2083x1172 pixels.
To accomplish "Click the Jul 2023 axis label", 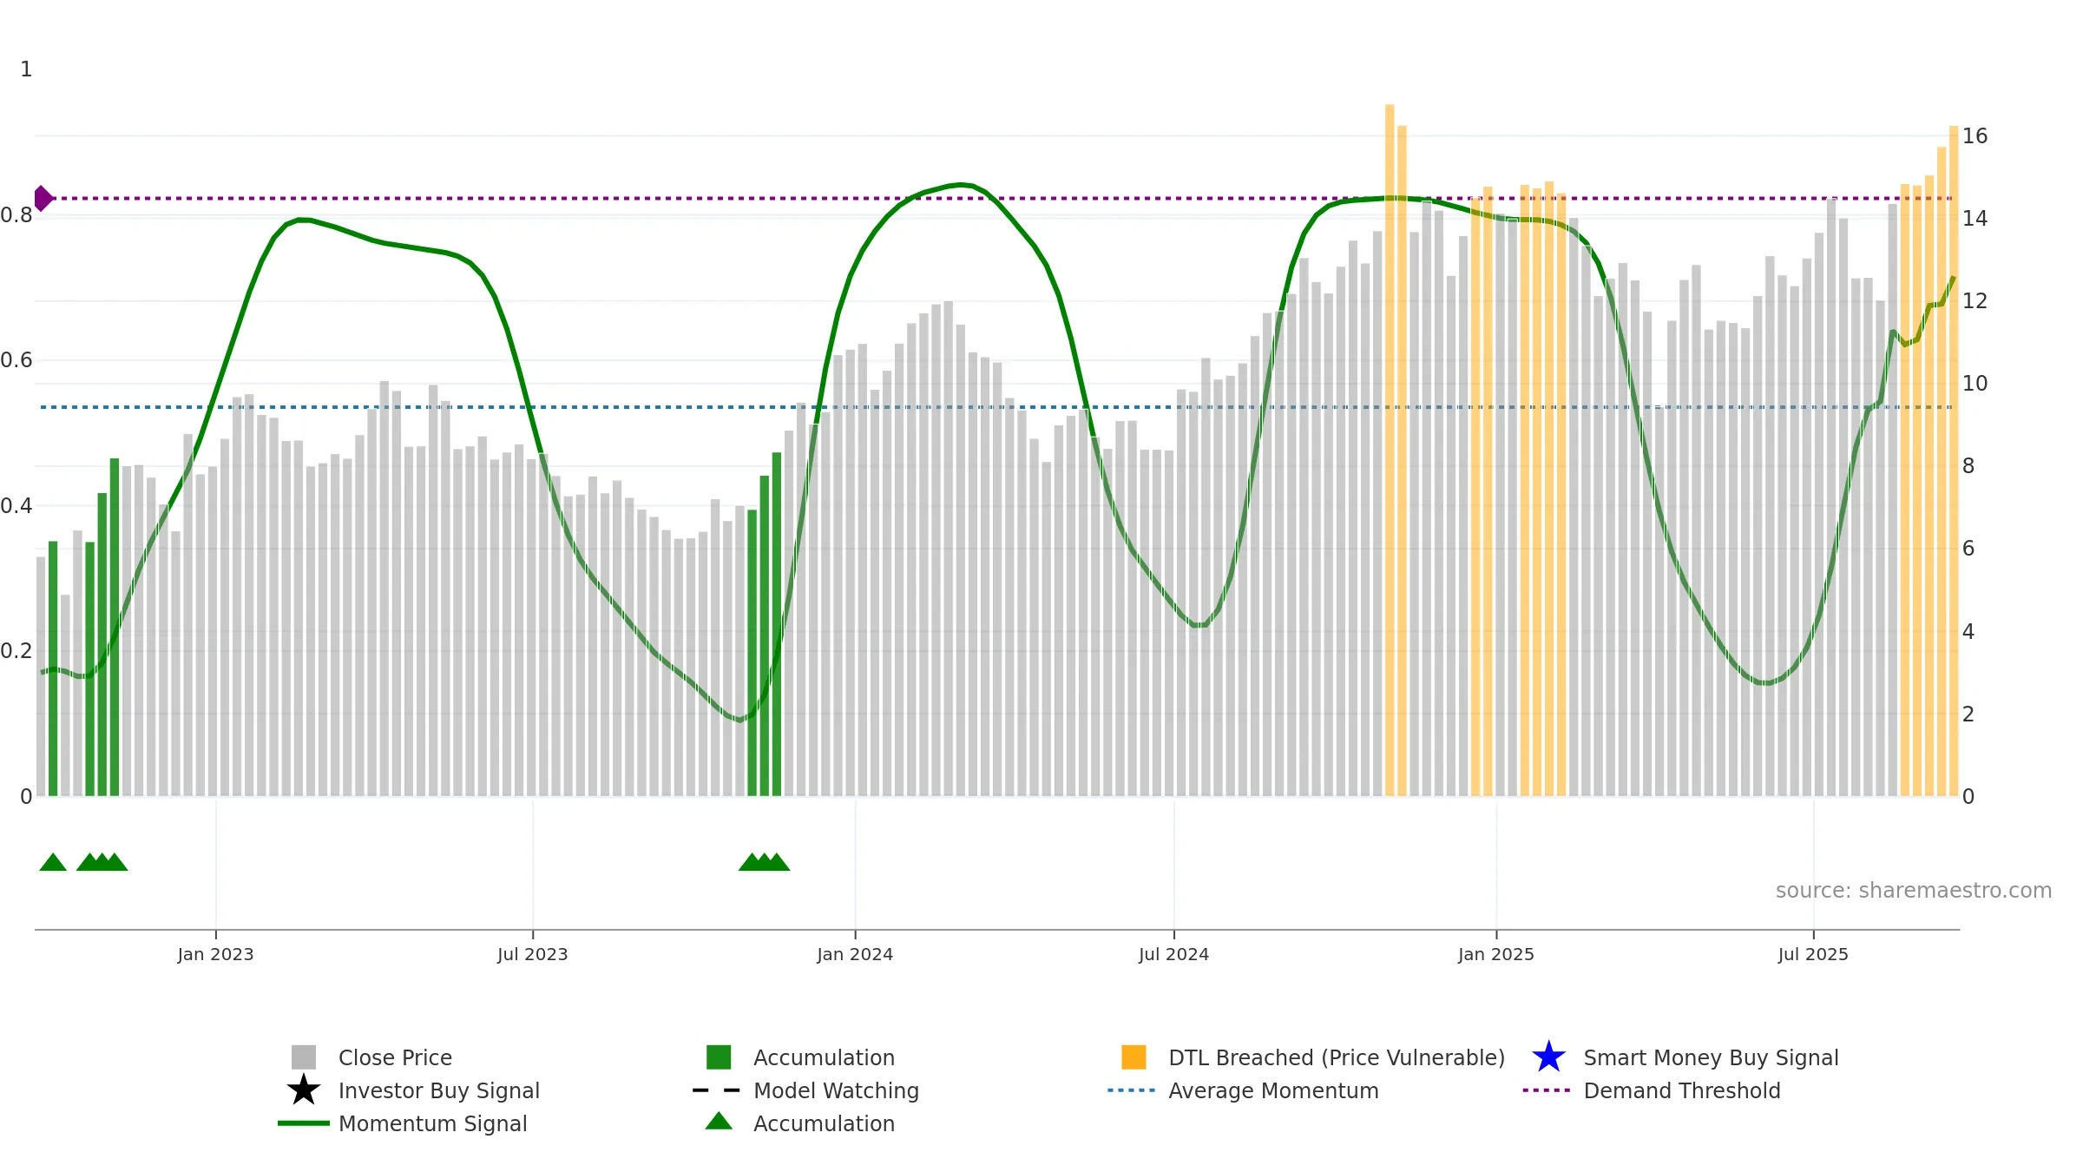I will point(532,954).
